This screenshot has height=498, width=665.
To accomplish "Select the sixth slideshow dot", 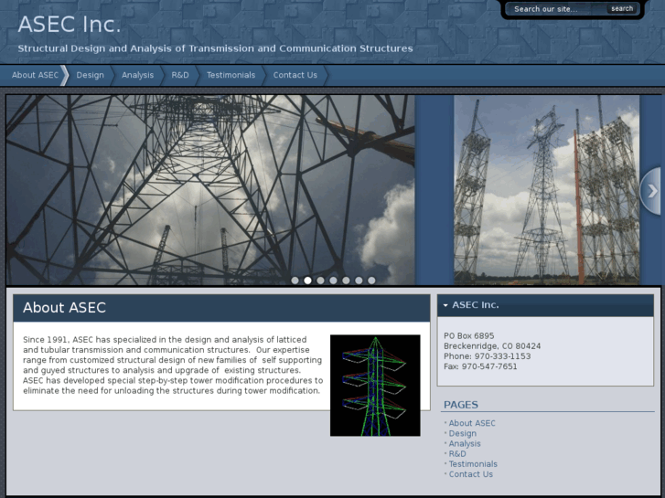I will click(359, 281).
